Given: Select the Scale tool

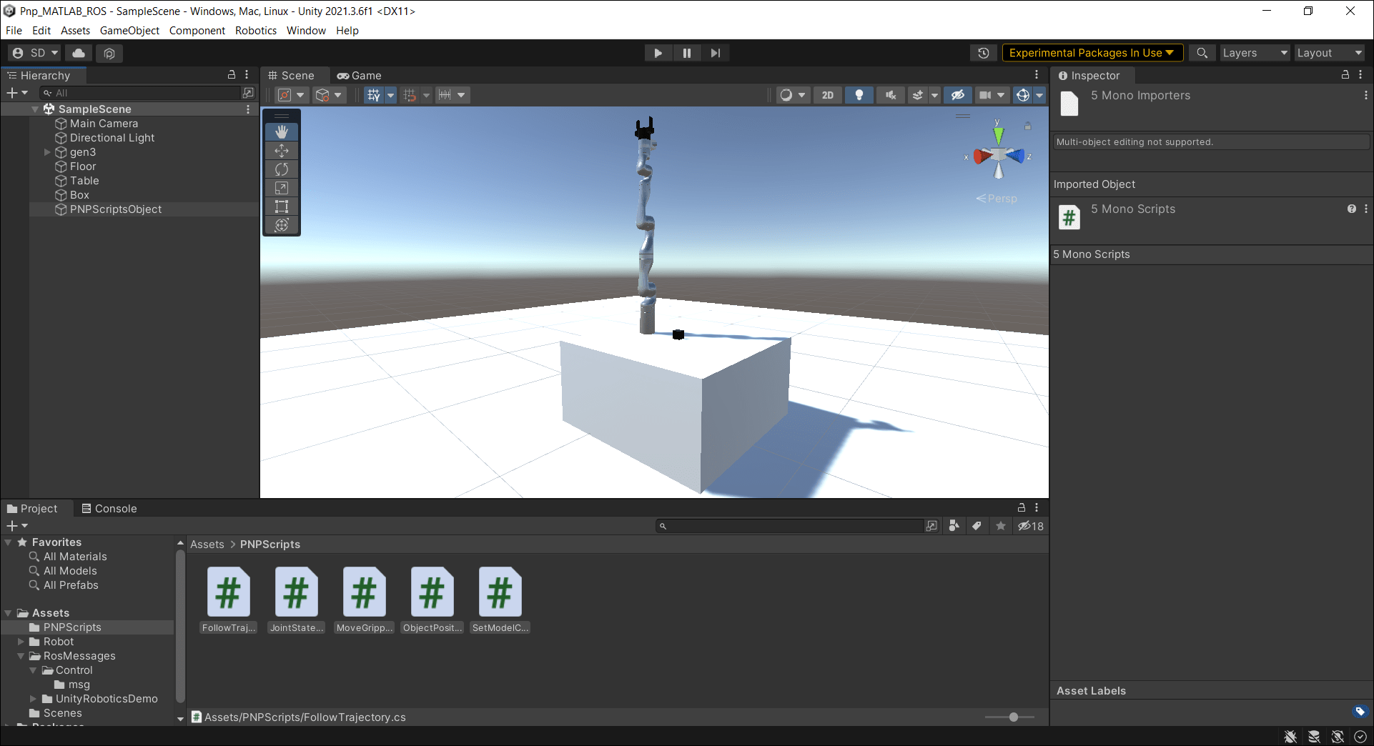Looking at the screenshot, I should 282,188.
